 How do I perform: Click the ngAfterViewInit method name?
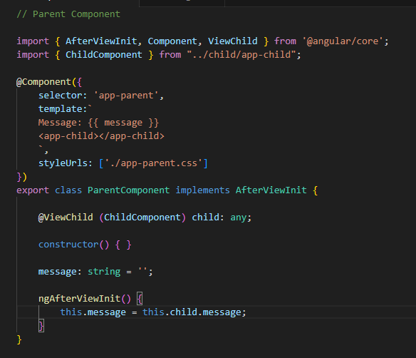coord(79,299)
